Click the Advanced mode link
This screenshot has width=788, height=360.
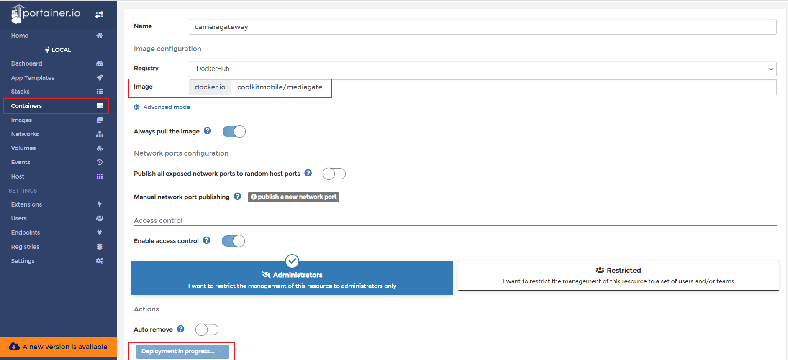coord(167,107)
